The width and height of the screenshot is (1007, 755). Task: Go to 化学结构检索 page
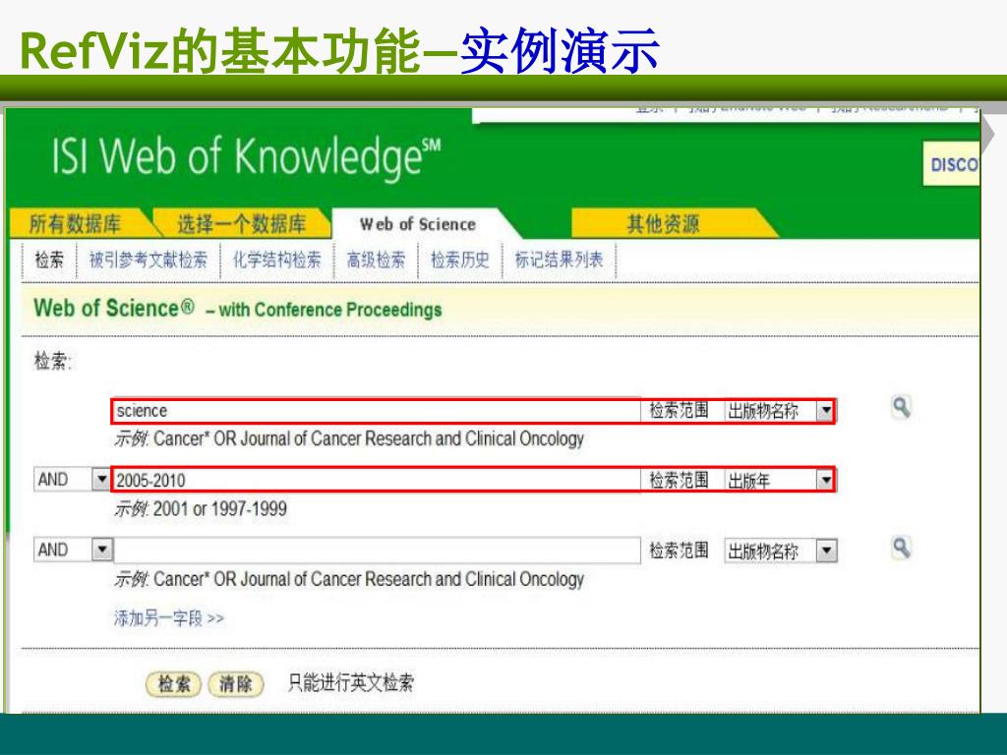coord(276,260)
